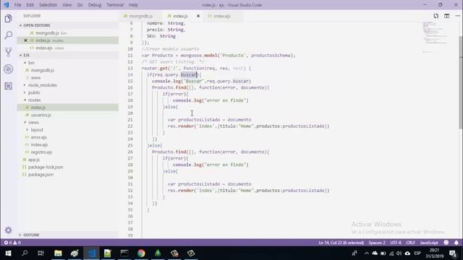Expand the layout folder
This screenshot has height=260, width=463.
37,130
